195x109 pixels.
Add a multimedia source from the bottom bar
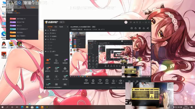click(x=107, y=81)
